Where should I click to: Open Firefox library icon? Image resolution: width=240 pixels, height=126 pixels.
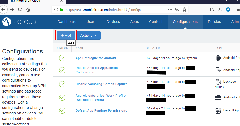(x=212, y=10)
